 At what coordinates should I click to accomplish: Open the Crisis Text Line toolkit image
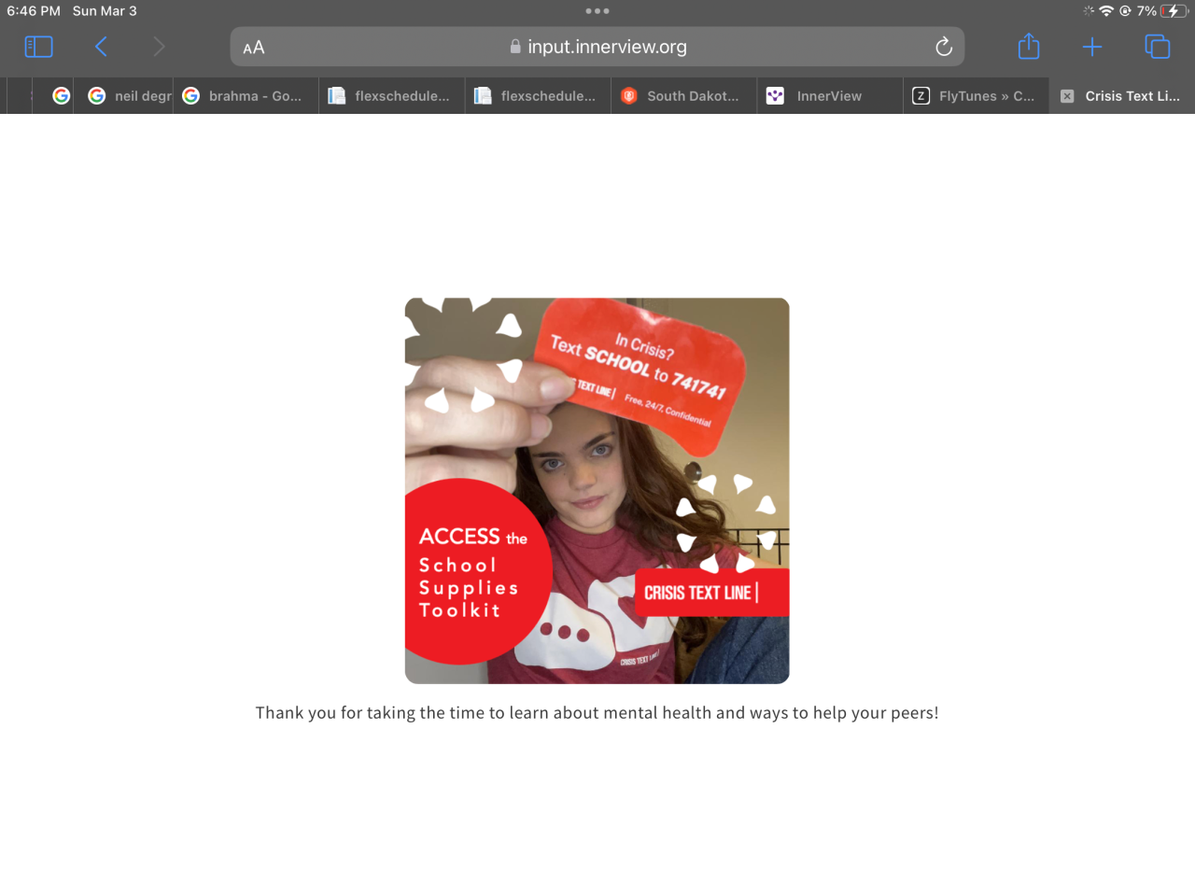pos(597,491)
